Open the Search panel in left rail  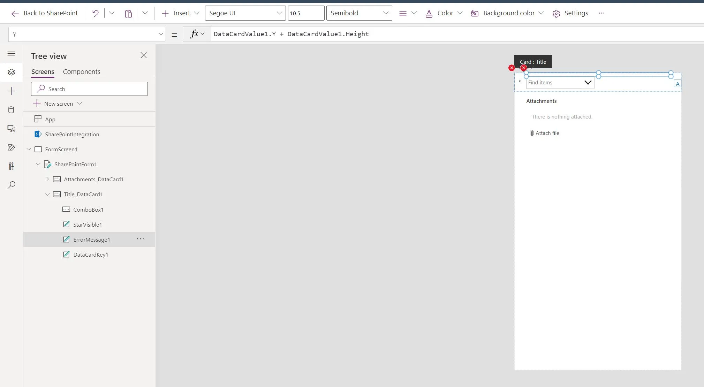tap(12, 185)
